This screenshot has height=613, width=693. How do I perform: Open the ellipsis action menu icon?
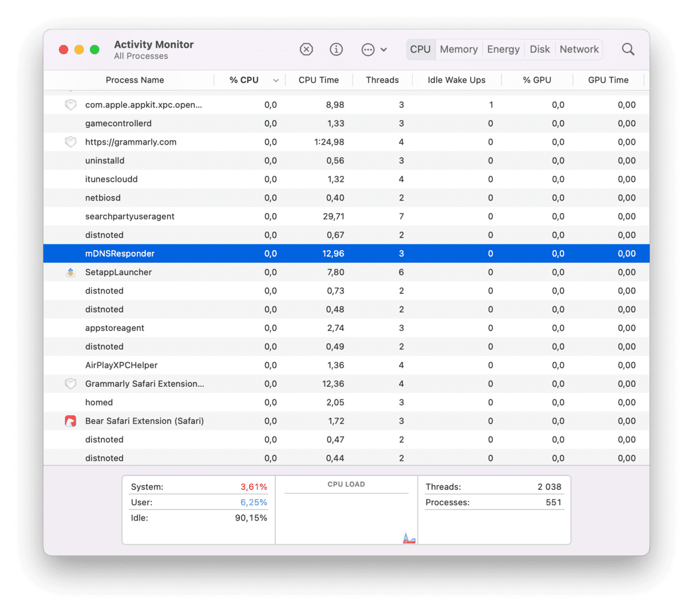(368, 50)
